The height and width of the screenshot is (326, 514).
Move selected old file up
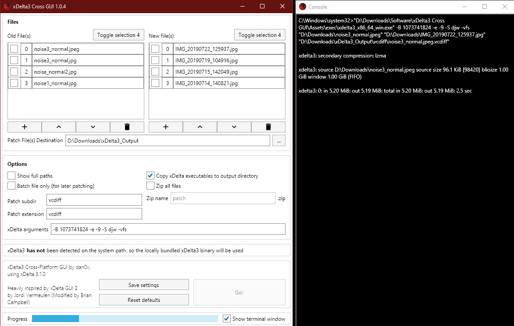(59, 127)
